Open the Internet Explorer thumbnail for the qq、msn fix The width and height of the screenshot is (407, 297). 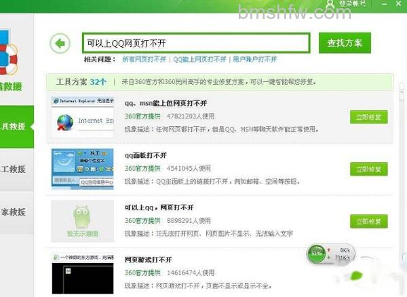point(83,117)
